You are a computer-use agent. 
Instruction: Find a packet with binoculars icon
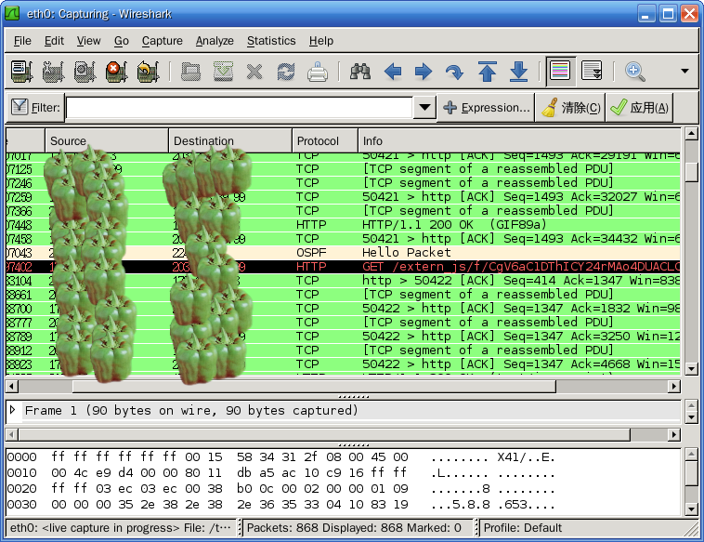coord(360,72)
